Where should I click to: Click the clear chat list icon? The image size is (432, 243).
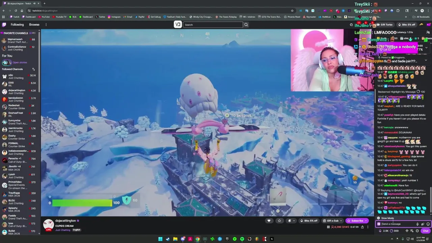point(412,231)
